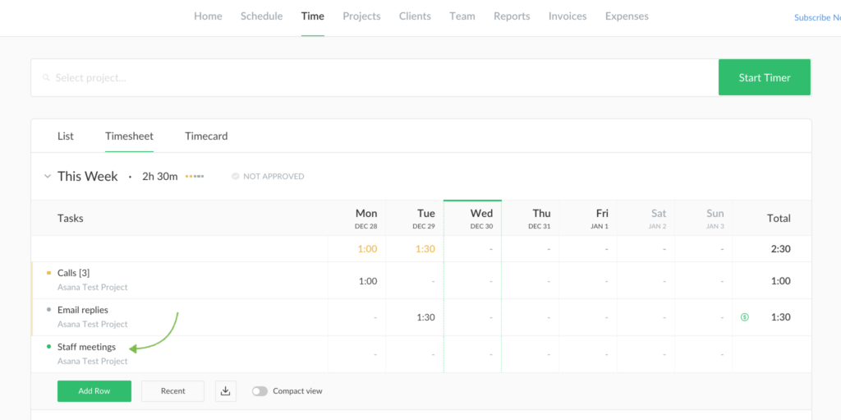Open the Projects page
841x420 pixels.
(362, 16)
